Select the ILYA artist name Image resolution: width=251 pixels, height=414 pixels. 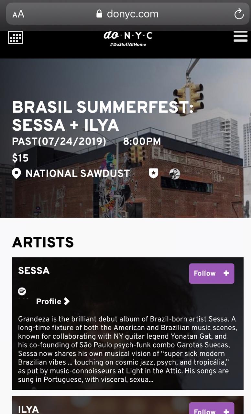click(28, 409)
